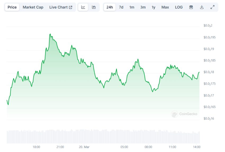
Task: Select the 7d time range
Action: [x=121, y=7]
